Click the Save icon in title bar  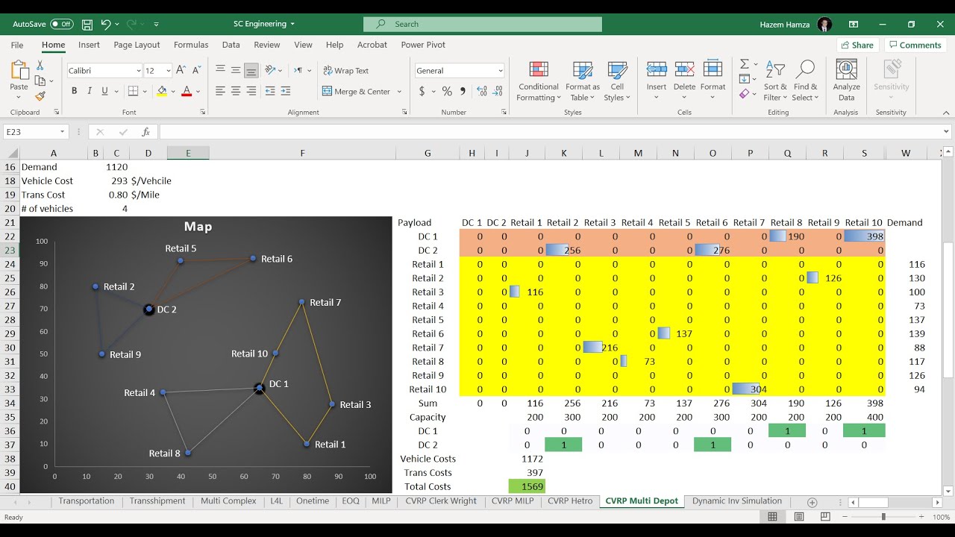point(87,24)
